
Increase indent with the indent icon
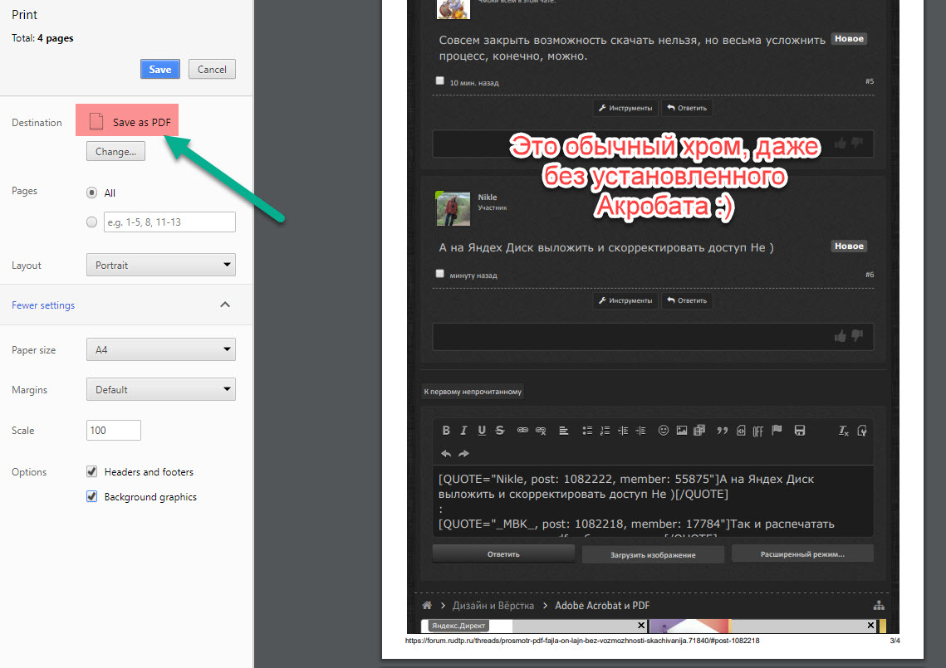[x=640, y=431]
